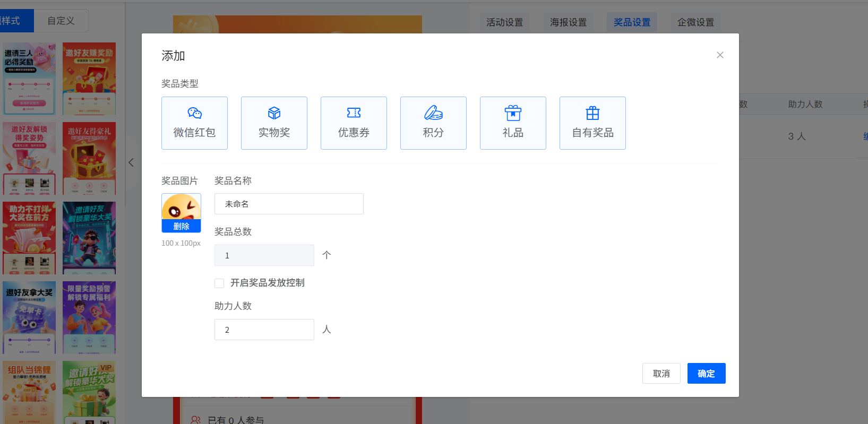Select the 邀请三人必得奖励 template thumbnail
Viewport: 868px width, 424px height.
click(x=29, y=79)
